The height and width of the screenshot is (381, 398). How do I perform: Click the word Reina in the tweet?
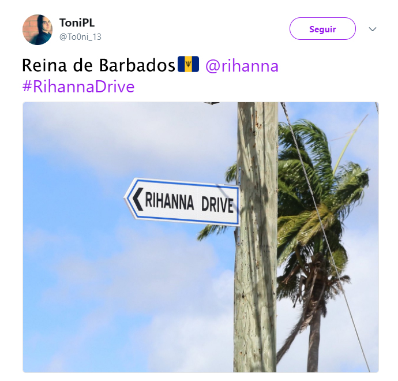coord(44,65)
